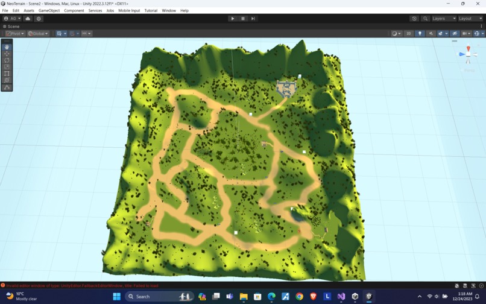This screenshot has height=304, width=486.
Task: Open the Window menu
Action: [169, 10]
